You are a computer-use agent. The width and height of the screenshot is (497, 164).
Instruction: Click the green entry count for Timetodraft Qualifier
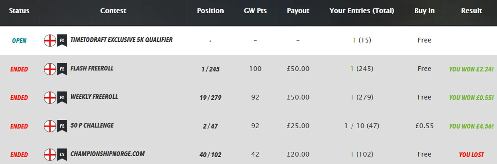pyautogui.click(x=354, y=40)
